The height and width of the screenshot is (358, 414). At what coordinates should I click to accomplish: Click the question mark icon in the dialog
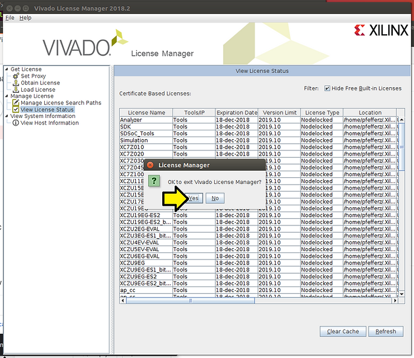(x=154, y=181)
